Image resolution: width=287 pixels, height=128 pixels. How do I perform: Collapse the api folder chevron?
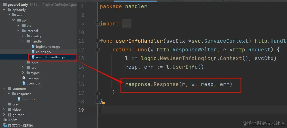(13, 20)
